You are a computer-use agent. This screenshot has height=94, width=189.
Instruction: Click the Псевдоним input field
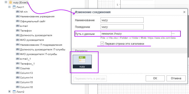click(122, 27)
